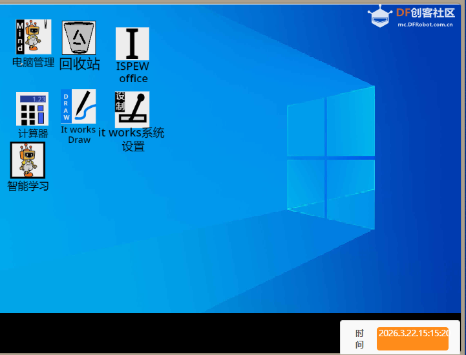Click the it works系统设置 caption text

[132, 140]
